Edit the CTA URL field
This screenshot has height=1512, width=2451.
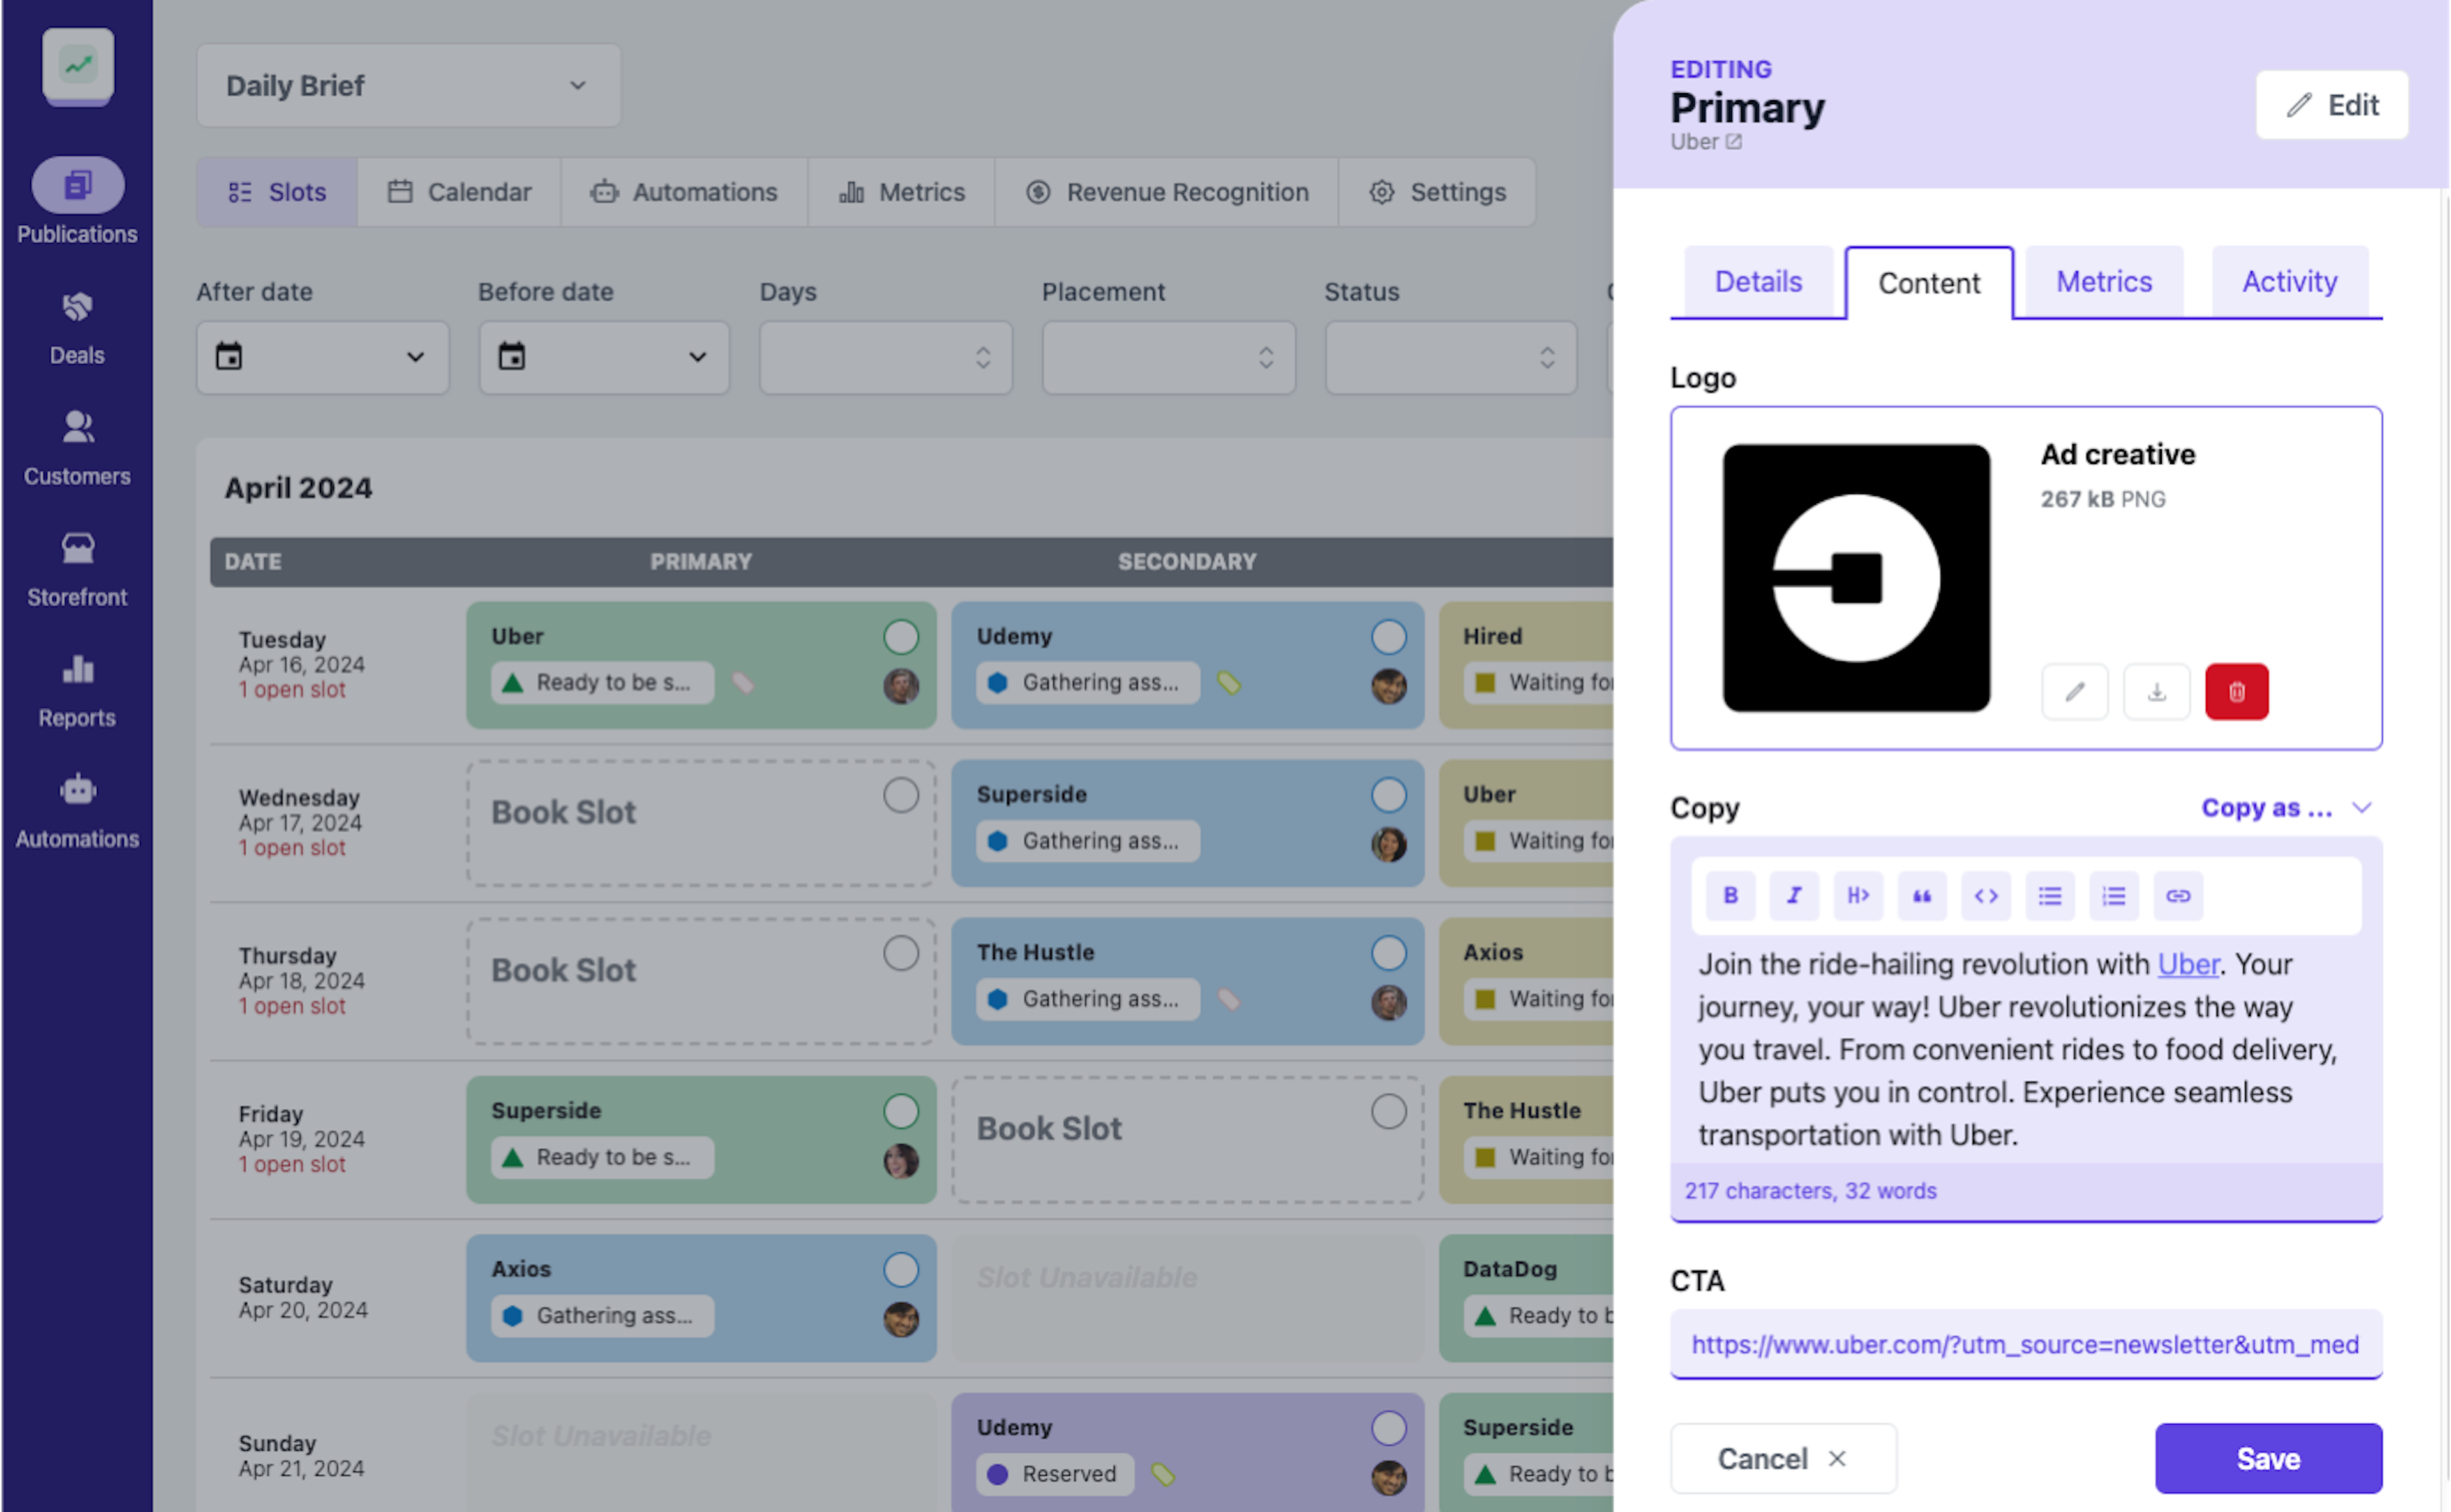point(2025,1344)
